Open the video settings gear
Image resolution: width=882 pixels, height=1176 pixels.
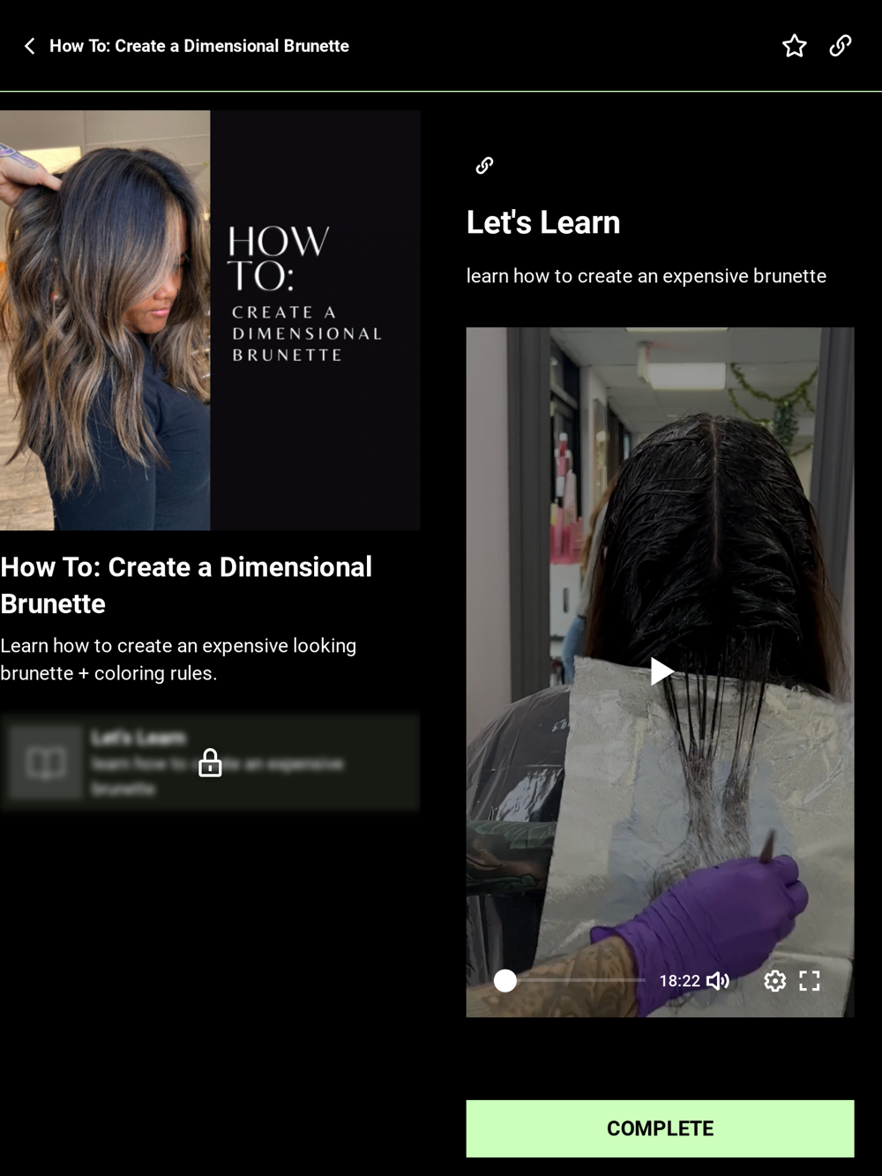point(774,980)
